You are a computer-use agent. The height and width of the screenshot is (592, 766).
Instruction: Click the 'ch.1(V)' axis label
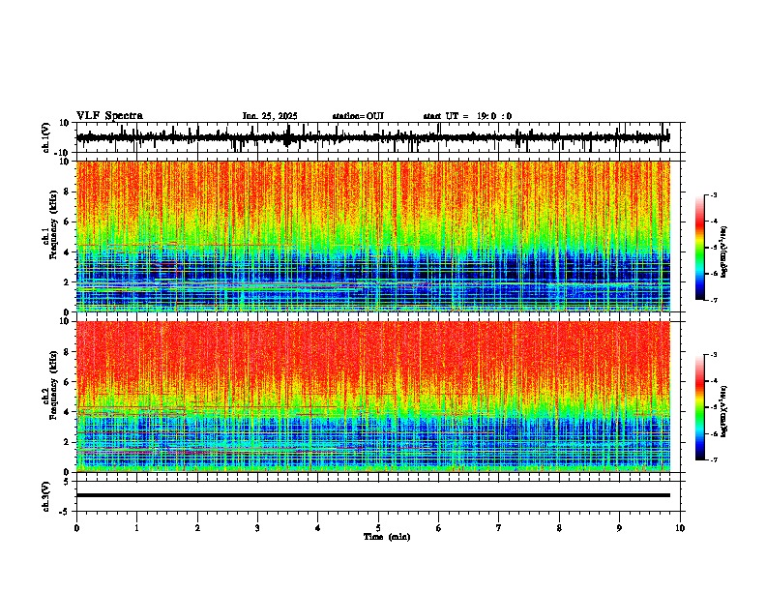46,137
